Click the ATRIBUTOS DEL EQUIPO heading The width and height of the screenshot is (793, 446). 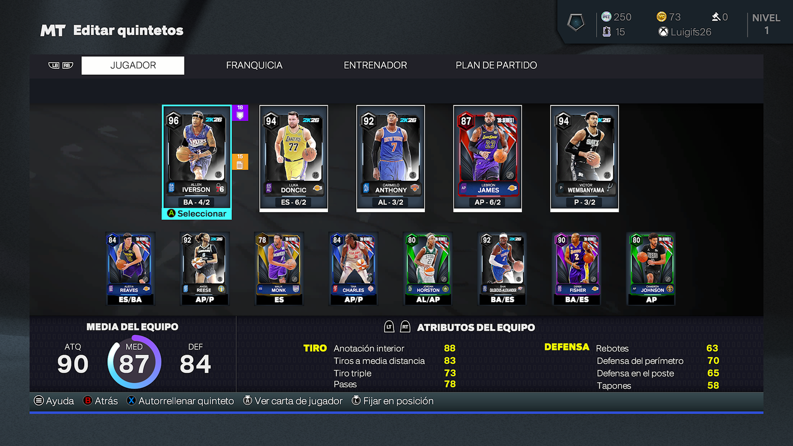point(476,327)
